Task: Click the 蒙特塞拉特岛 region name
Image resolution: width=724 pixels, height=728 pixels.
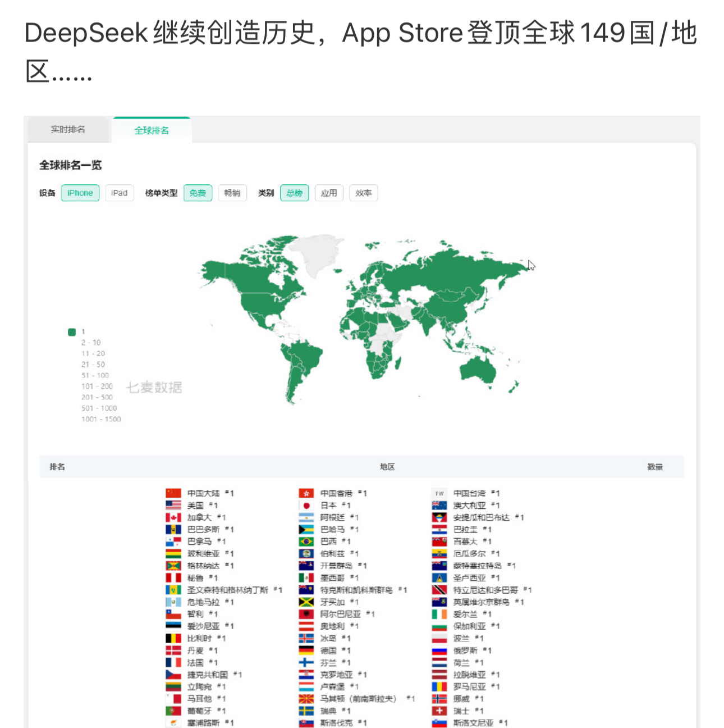Action: (478, 566)
